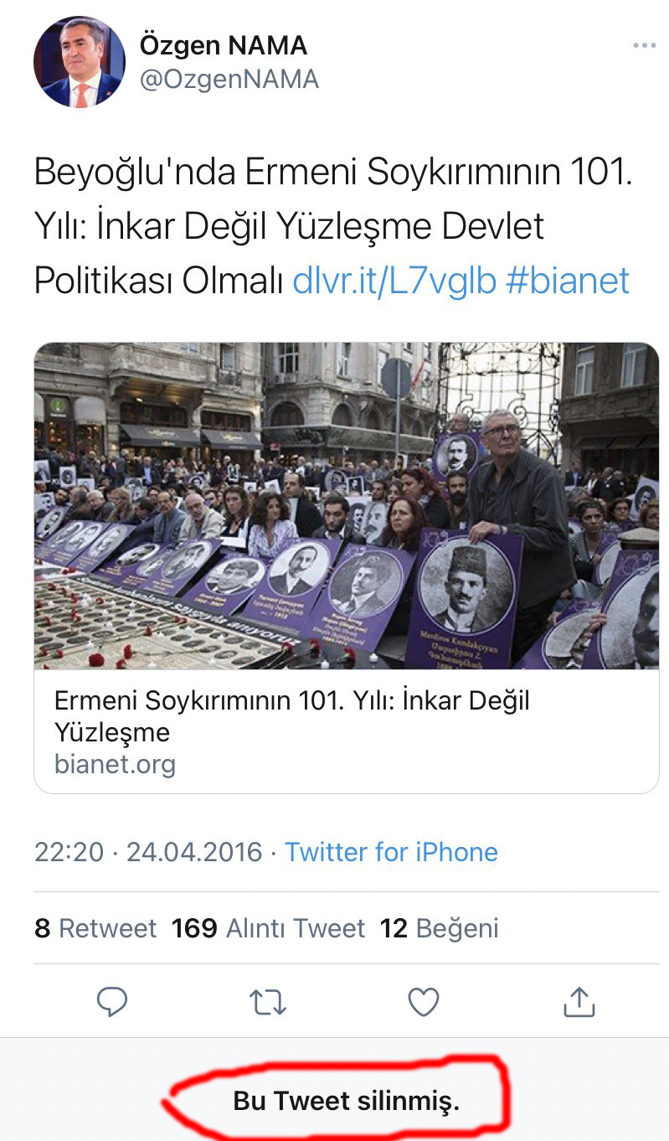
Task: Open the share upload icon
Action: (579, 1001)
